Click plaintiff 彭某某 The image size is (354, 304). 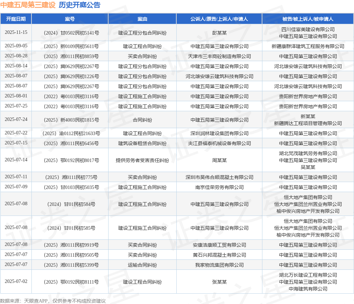pyautogui.click(x=219, y=33)
